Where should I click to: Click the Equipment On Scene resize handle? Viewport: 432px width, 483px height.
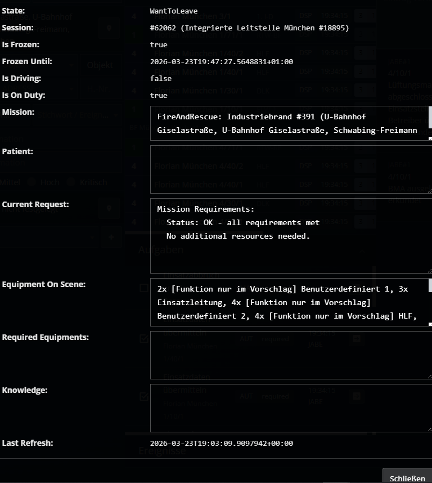click(429, 324)
